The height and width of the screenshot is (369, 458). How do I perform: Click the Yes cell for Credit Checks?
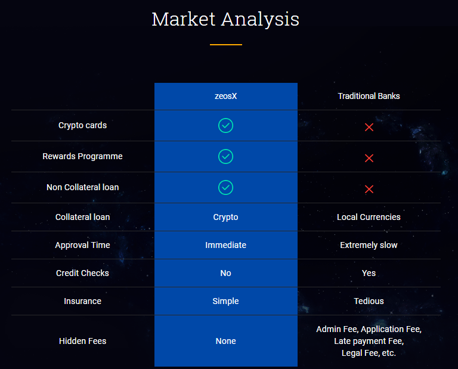coord(369,273)
